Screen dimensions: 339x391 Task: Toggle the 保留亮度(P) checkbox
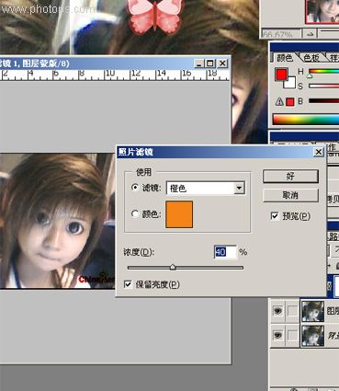128,284
